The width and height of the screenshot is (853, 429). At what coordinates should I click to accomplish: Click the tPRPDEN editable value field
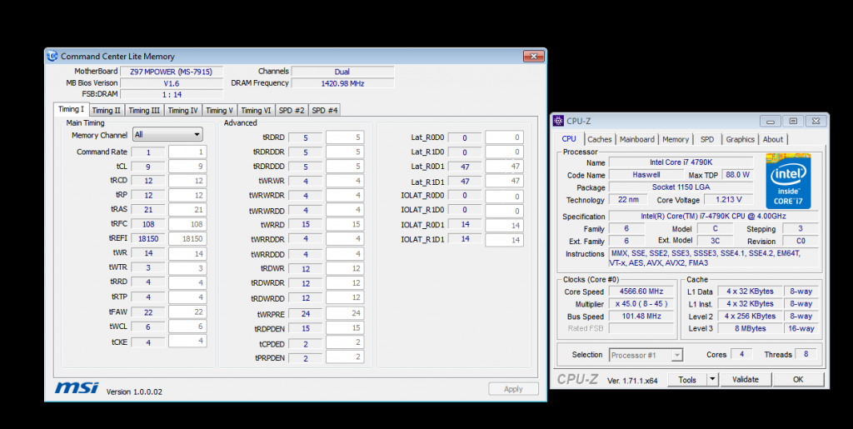[x=345, y=357]
